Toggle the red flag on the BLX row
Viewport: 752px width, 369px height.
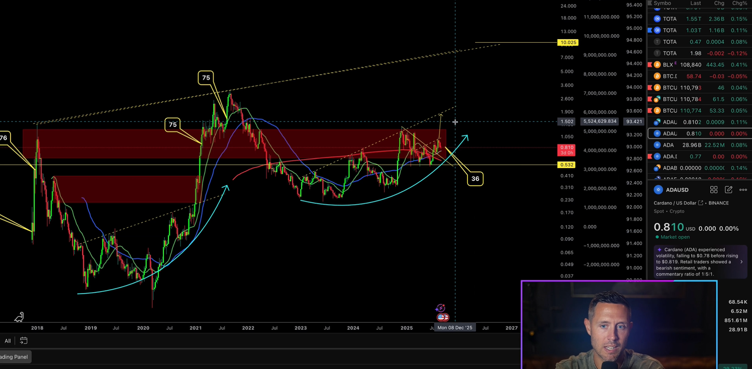coord(650,65)
